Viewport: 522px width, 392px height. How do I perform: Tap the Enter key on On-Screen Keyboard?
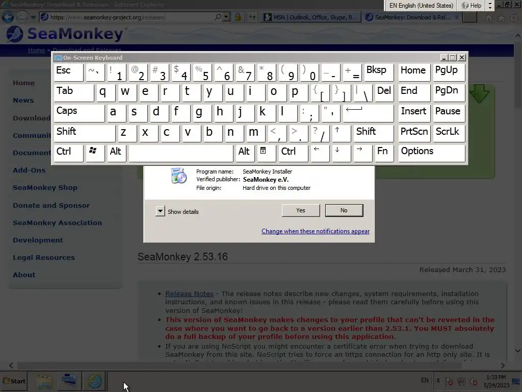click(x=368, y=113)
